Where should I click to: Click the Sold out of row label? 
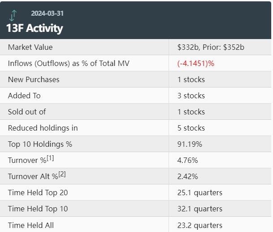(27, 112)
